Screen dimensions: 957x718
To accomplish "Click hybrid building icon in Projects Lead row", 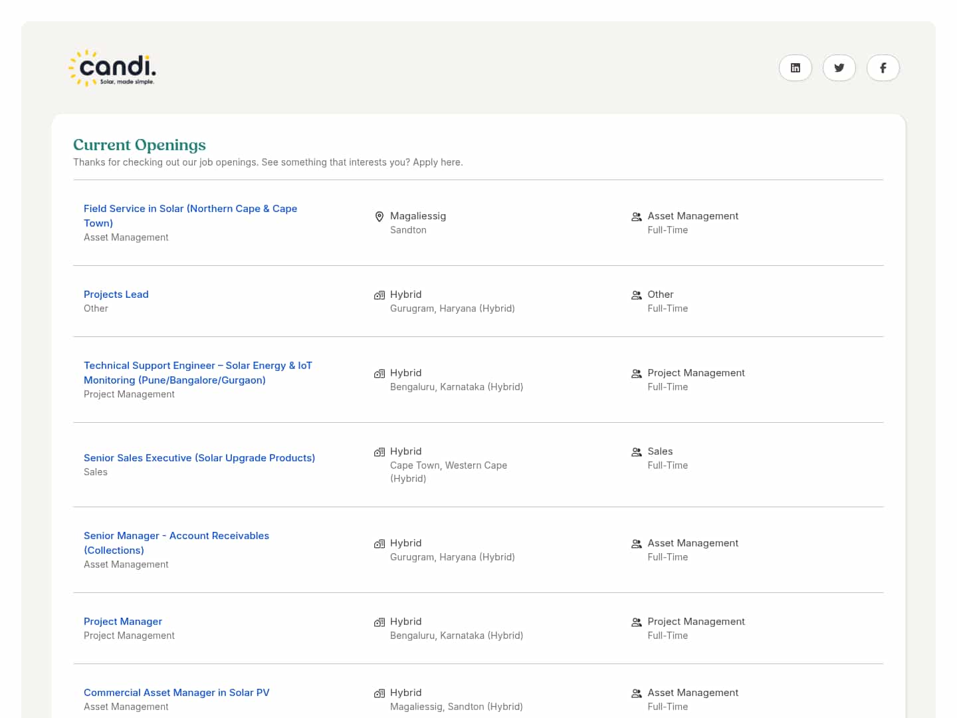I will [x=379, y=295].
